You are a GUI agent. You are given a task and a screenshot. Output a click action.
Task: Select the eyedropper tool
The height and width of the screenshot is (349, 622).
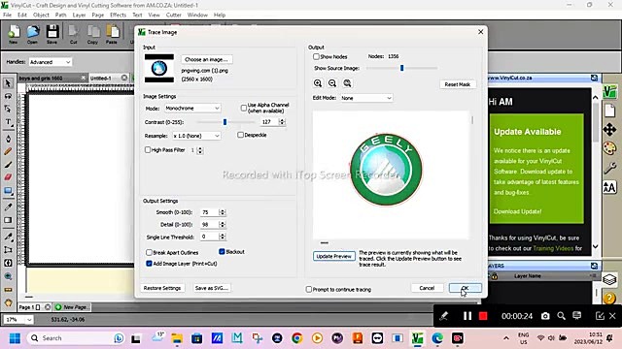click(8, 206)
